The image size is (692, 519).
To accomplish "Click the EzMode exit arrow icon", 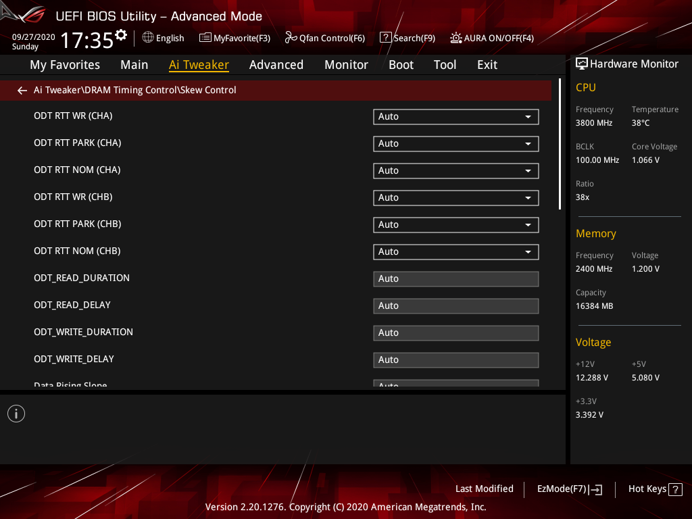I will point(595,489).
